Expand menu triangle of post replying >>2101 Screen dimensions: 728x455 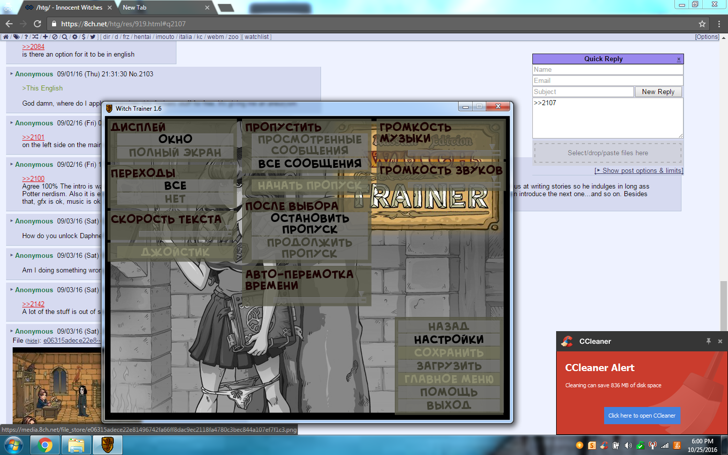(x=12, y=123)
